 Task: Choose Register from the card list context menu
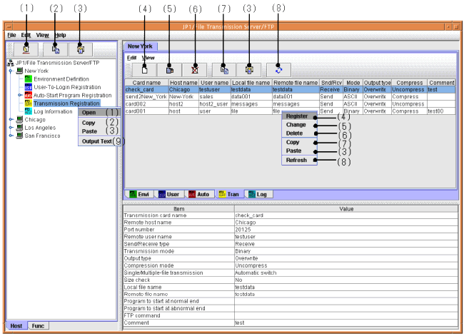(296, 116)
